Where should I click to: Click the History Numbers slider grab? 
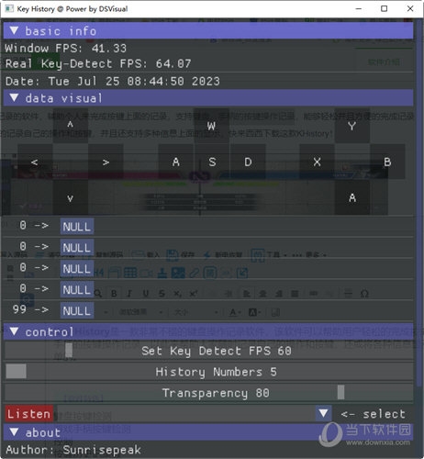click(x=17, y=372)
